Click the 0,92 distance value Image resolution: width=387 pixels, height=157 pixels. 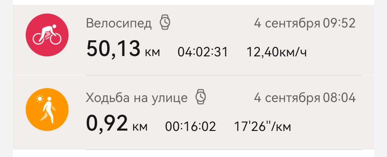coord(107,123)
